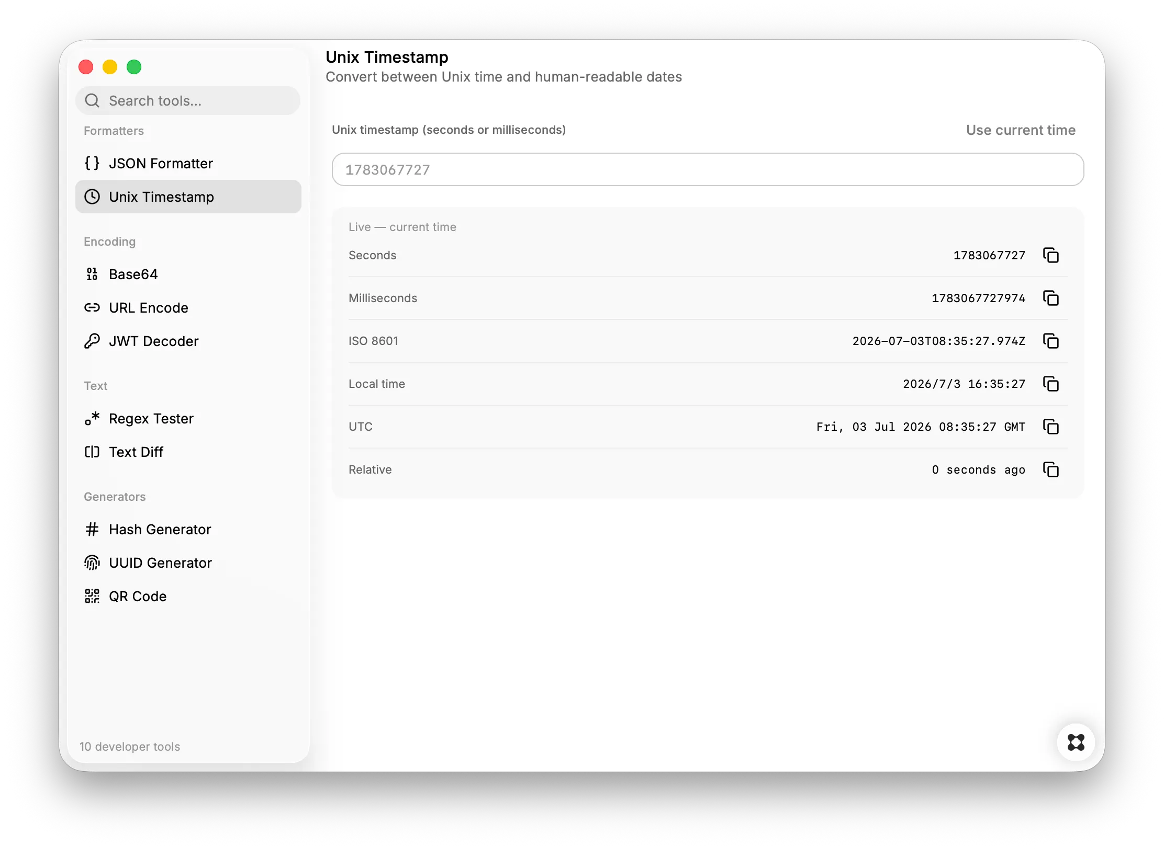Click the '0 seconds ago' value
Viewport: 1164px width, 849px height.
pyautogui.click(x=978, y=469)
